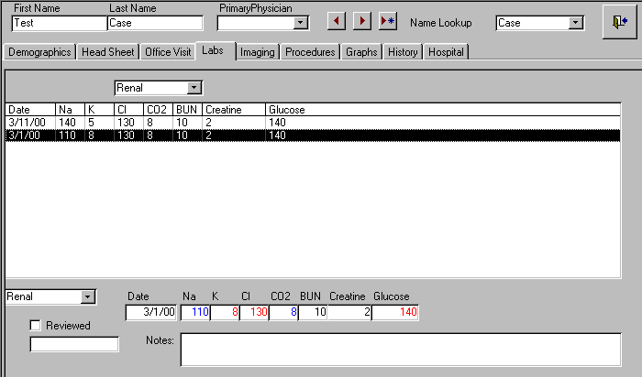Open the lower Renal lab type dropdown
This screenshot has height=377, width=642.
87,296
